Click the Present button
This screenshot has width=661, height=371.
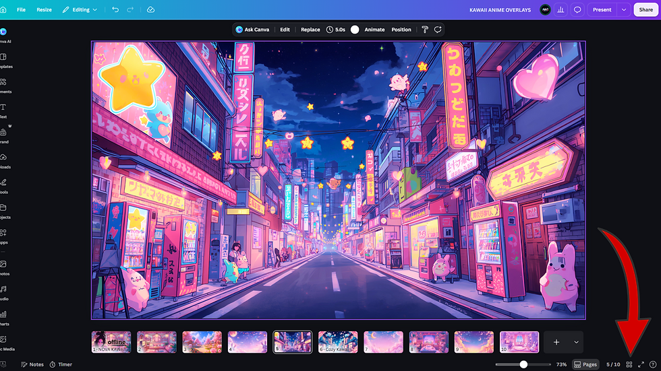(x=602, y=9)
